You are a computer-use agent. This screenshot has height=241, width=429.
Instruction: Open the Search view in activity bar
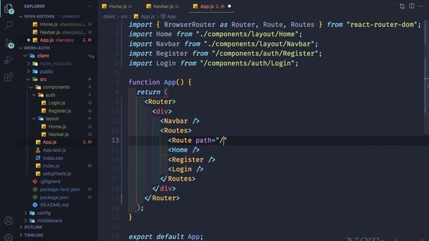pos(9,25)
